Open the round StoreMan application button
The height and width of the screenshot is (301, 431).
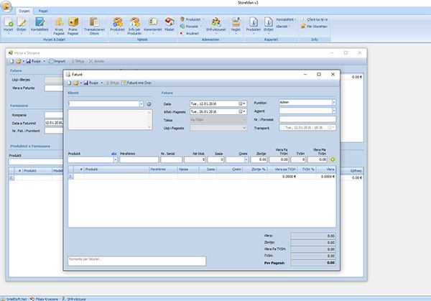[x=6, y=6]
